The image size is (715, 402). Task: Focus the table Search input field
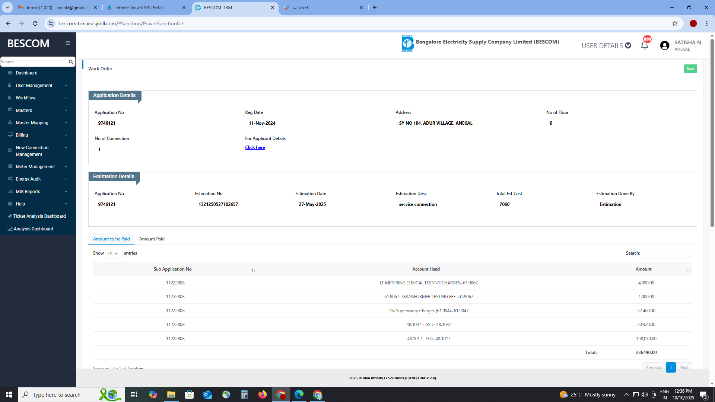(x=667, y=253)
